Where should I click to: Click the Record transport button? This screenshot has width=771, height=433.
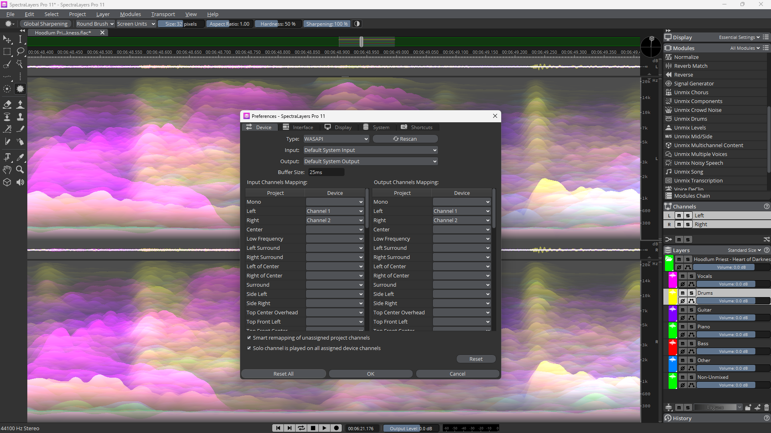click(x=337, y=428)
